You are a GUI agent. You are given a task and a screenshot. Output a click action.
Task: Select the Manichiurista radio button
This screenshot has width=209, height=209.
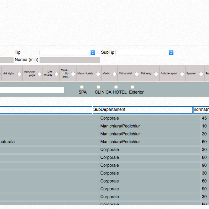tap(98, 74)
